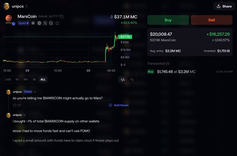The image size is (237, 156).
Task: Click the unipcs name in the header
Action: (18, 6)
